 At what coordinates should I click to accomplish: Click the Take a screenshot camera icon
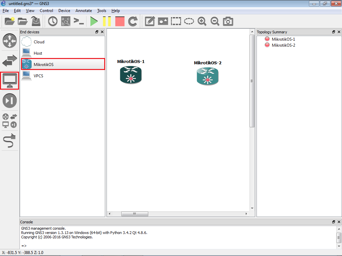228,21
